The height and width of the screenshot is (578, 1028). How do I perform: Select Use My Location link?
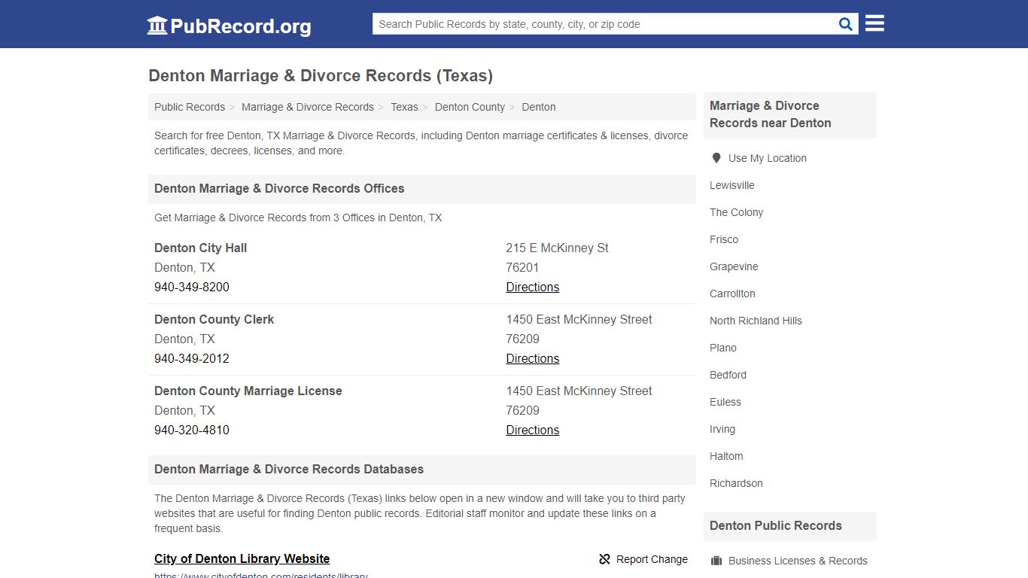(x=768, y=158)
